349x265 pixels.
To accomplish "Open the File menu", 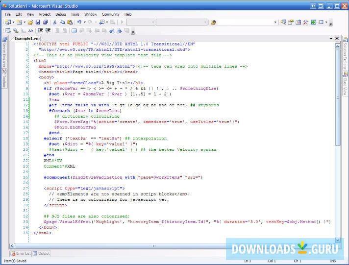I will click(8, 14).
